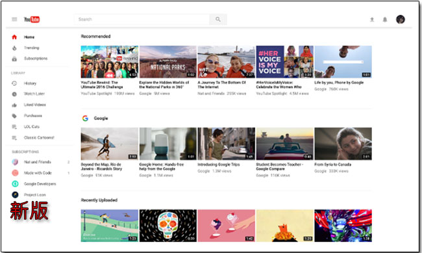Play the Student Becomes Teacher thumbnail

tap(285, 144)
